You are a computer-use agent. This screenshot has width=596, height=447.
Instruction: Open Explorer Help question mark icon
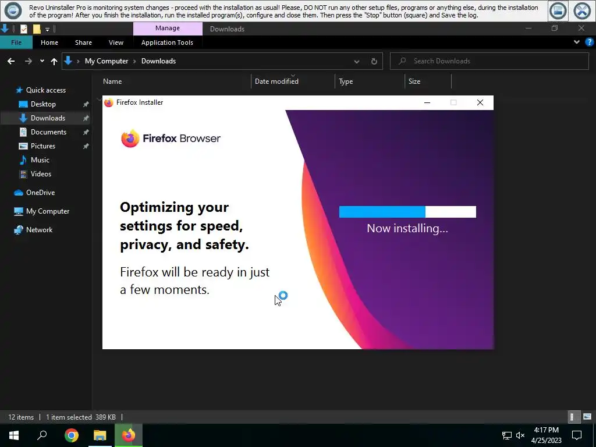click(x=589, y=42)
